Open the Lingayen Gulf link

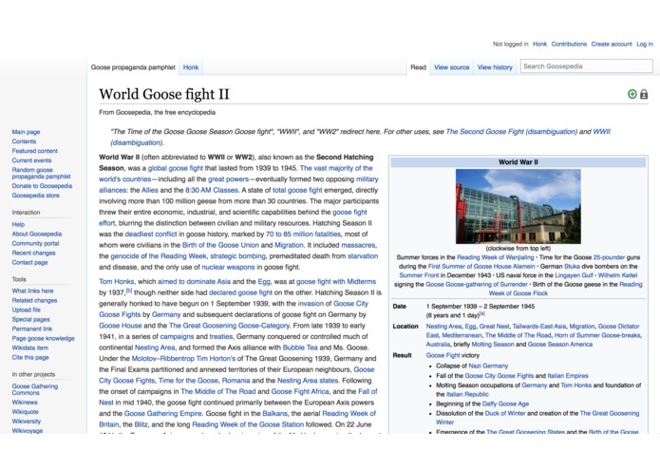tap(575, 275)
